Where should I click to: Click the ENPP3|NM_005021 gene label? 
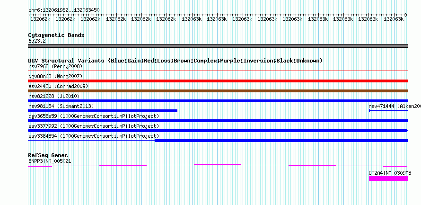click(50, 161)
